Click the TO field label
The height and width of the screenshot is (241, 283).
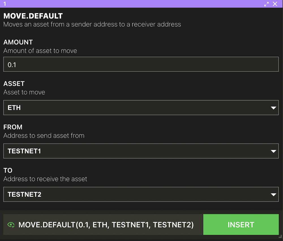pyautogui.click(x=8, y=170)
